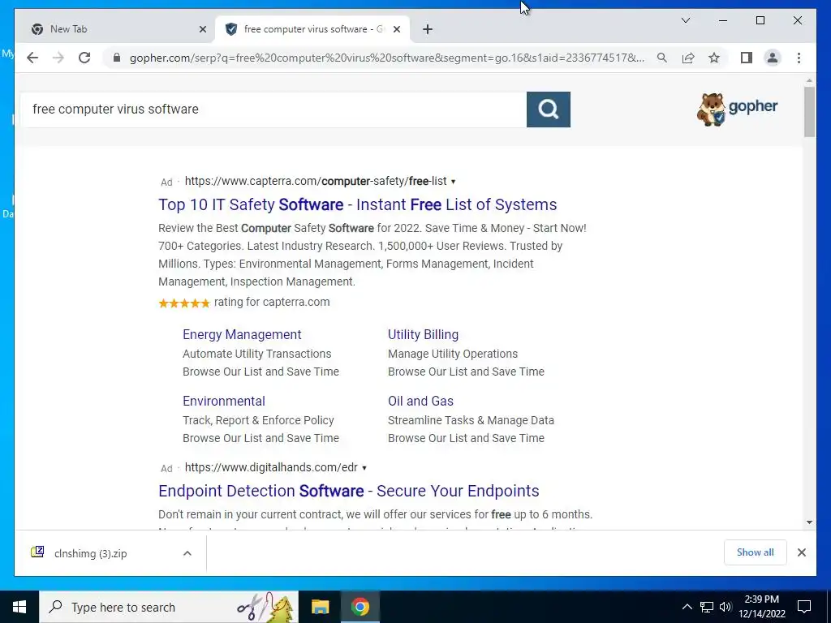The height and width of the screenshot is (623, 831).
Task: Click the page vertical scrollbar thumb
Action: tap(809, 112)
